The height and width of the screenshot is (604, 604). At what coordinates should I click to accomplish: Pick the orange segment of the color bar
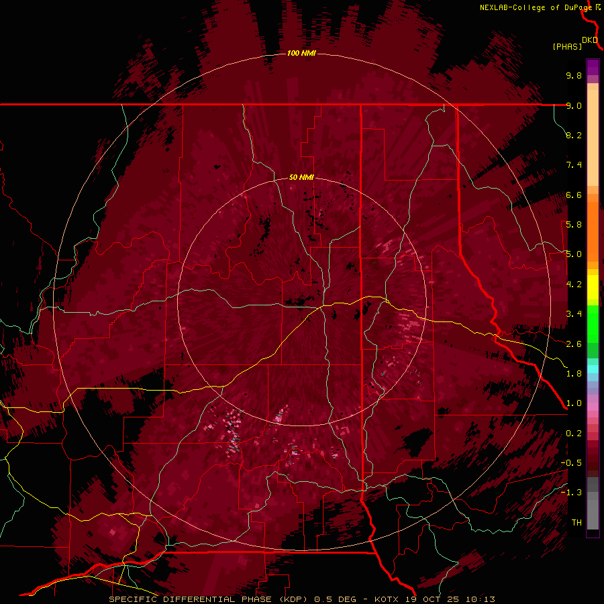click(x=593, y=231)
